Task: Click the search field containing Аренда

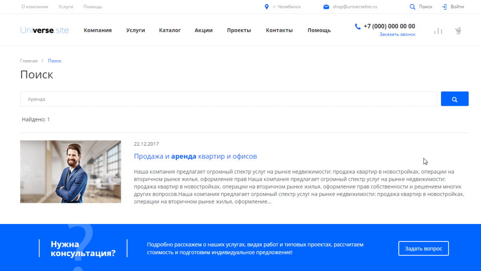Action: pos(228,99)
